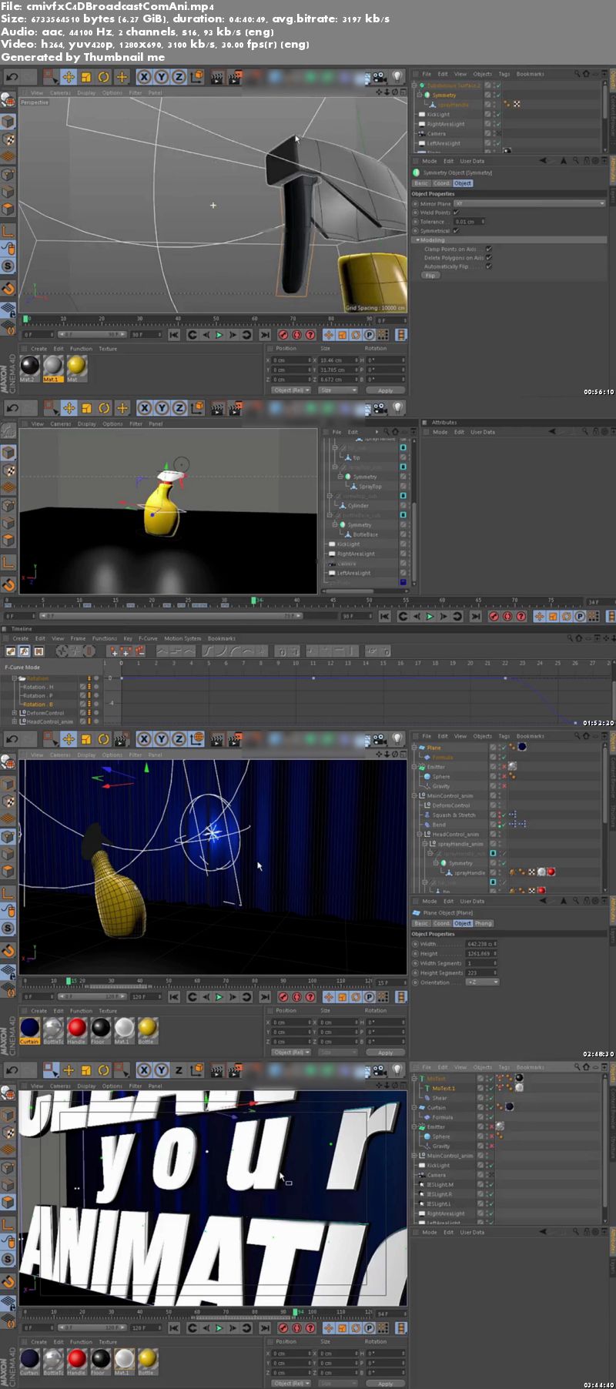Click the last filmstrip icon in 00:56:10 playback bar
616x1389 pixels.
[400, 335]
